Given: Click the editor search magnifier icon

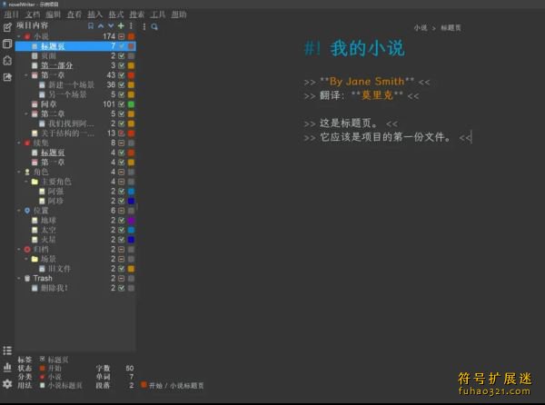Looking at the screenshot, I should [154, 26].
